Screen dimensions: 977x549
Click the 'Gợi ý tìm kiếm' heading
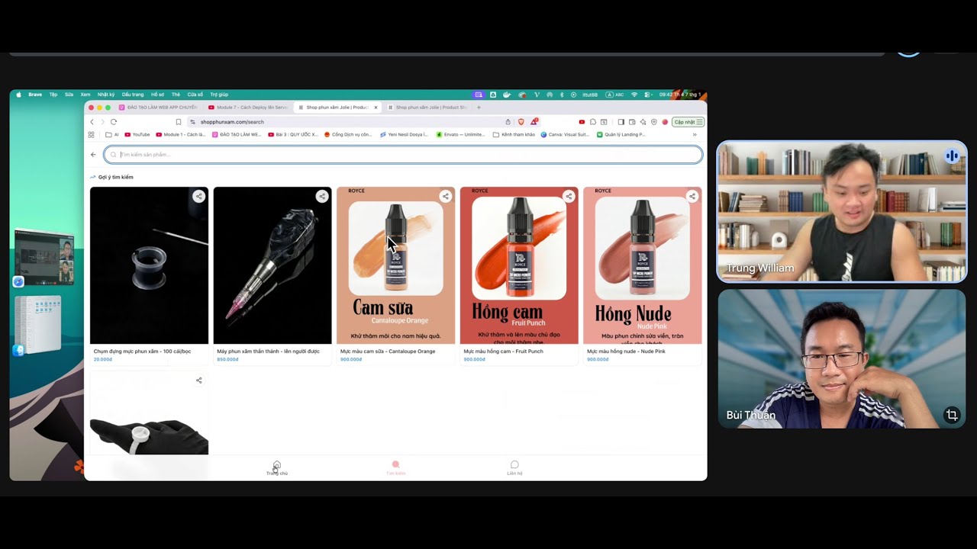point(115,177)
